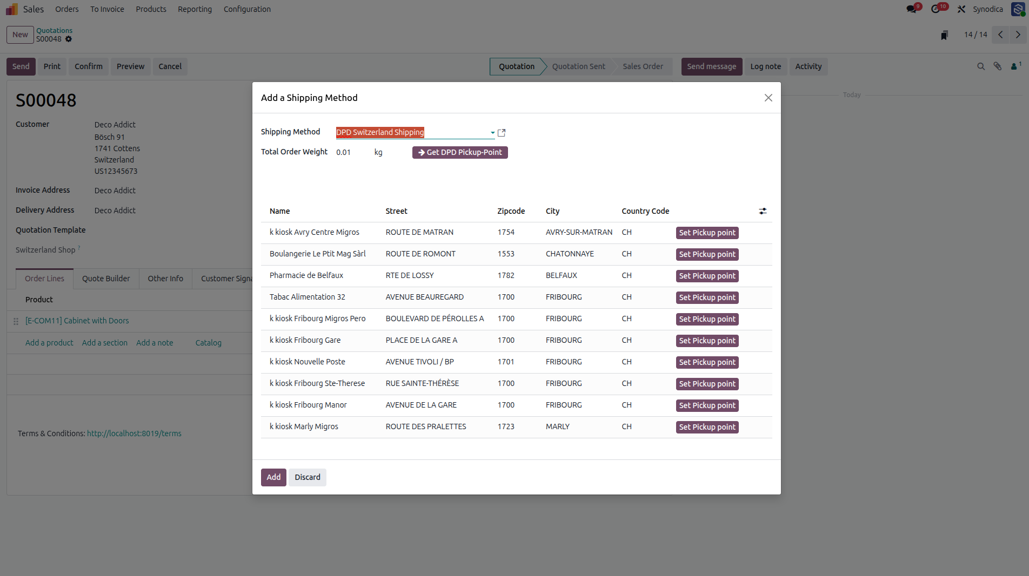Open shipping method external link icon
1029x576 pixels.
502,133
